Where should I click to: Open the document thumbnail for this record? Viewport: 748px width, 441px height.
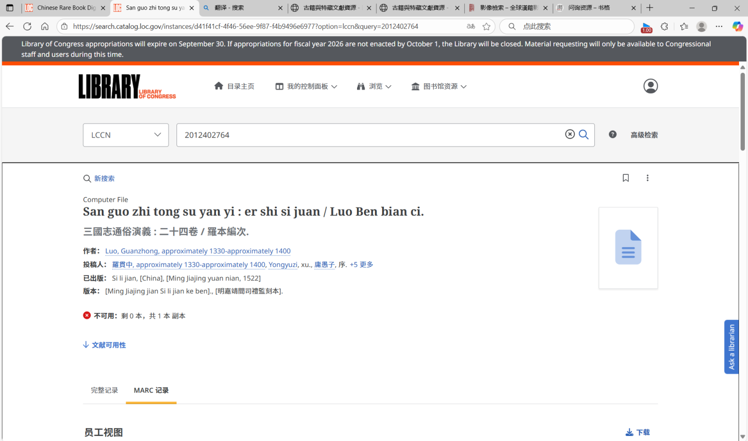tap(628, 248)
